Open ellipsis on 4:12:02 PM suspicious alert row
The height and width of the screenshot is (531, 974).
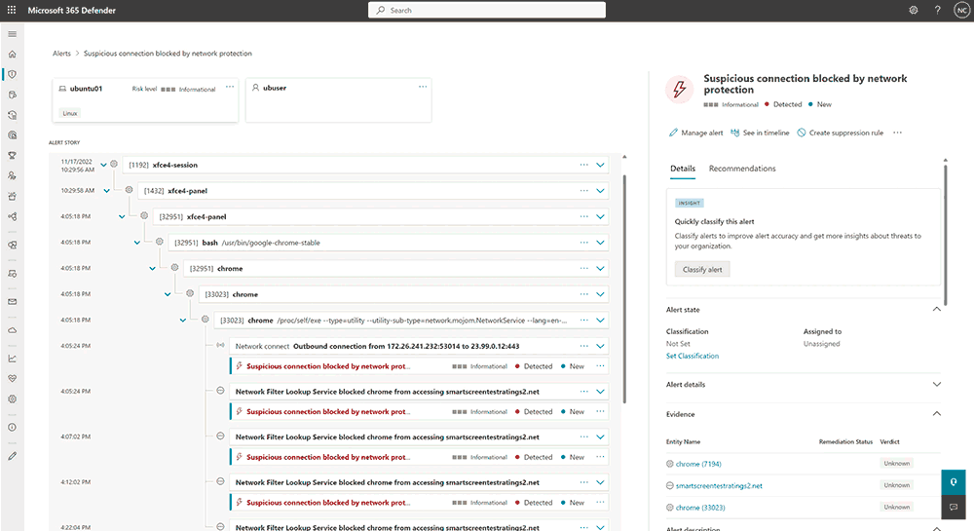click(600, 503)
